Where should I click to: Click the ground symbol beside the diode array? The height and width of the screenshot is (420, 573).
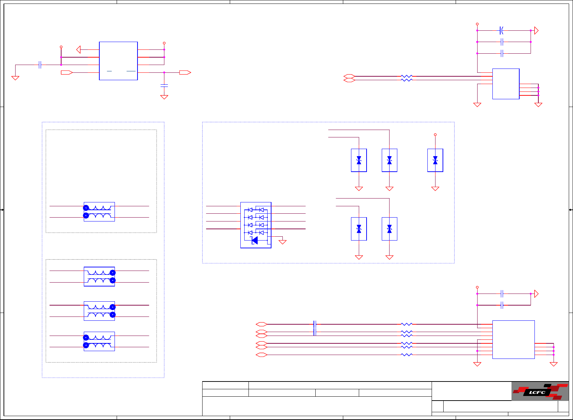tap(282, 242)
